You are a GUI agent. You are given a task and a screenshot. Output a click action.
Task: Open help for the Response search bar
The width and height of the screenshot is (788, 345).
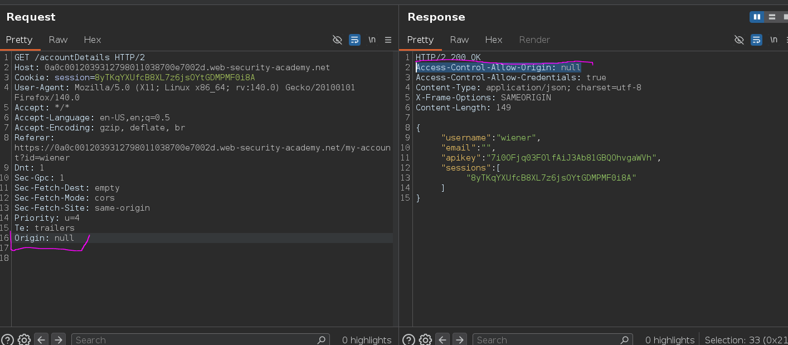point(408,339)
